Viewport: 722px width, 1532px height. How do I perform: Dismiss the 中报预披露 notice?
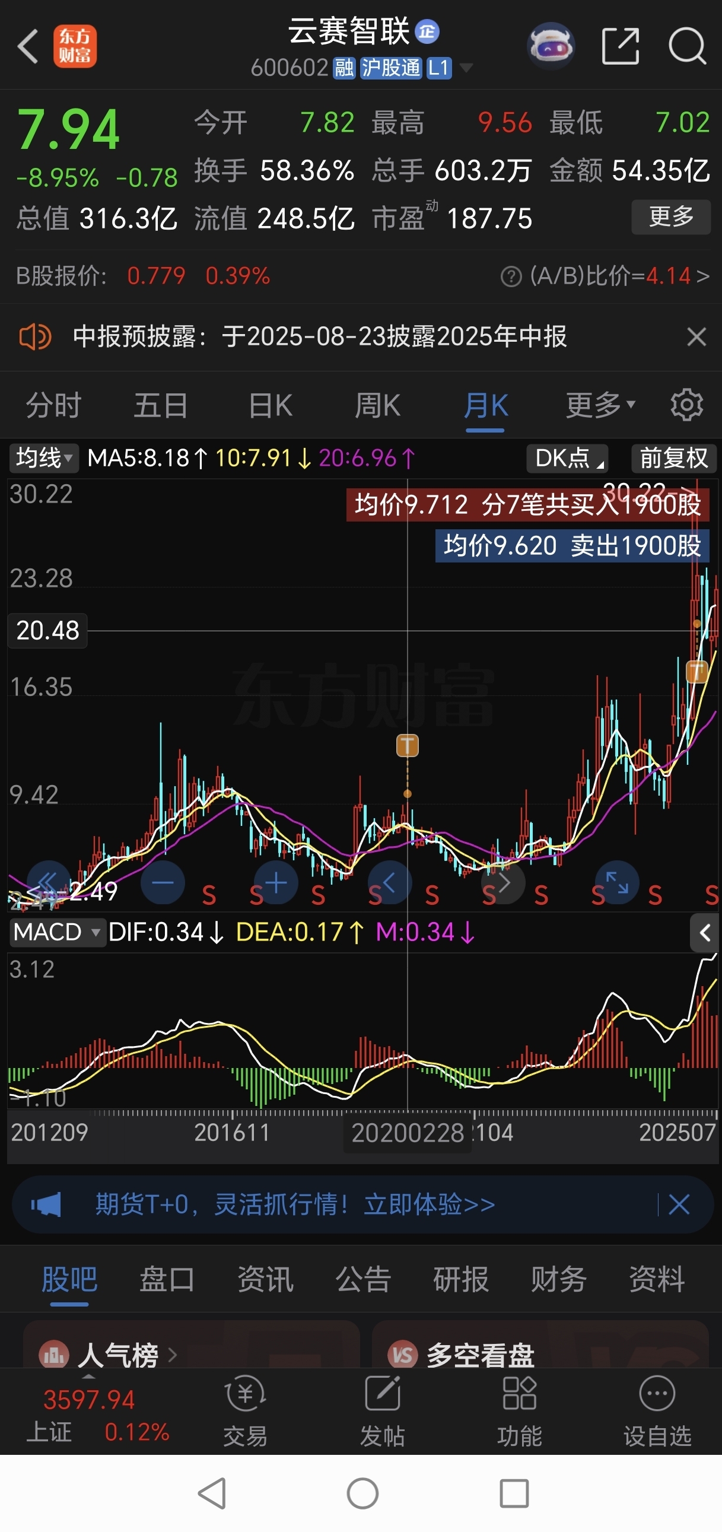point(696,336)
